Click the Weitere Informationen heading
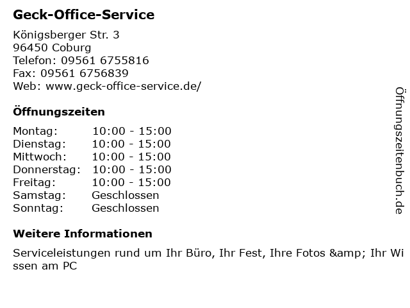 pyautogui.click(x=83, y=234)
